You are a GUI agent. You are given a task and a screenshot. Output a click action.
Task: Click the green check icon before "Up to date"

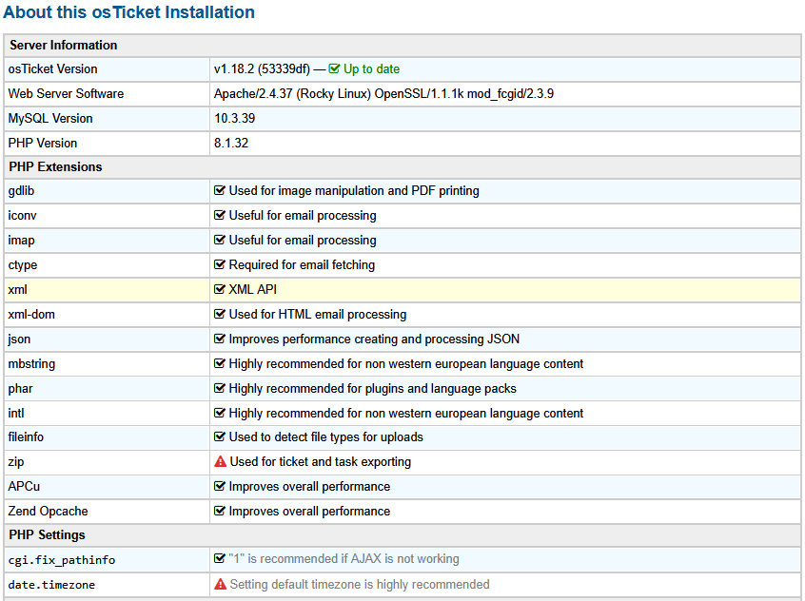[x=334, y=68]
